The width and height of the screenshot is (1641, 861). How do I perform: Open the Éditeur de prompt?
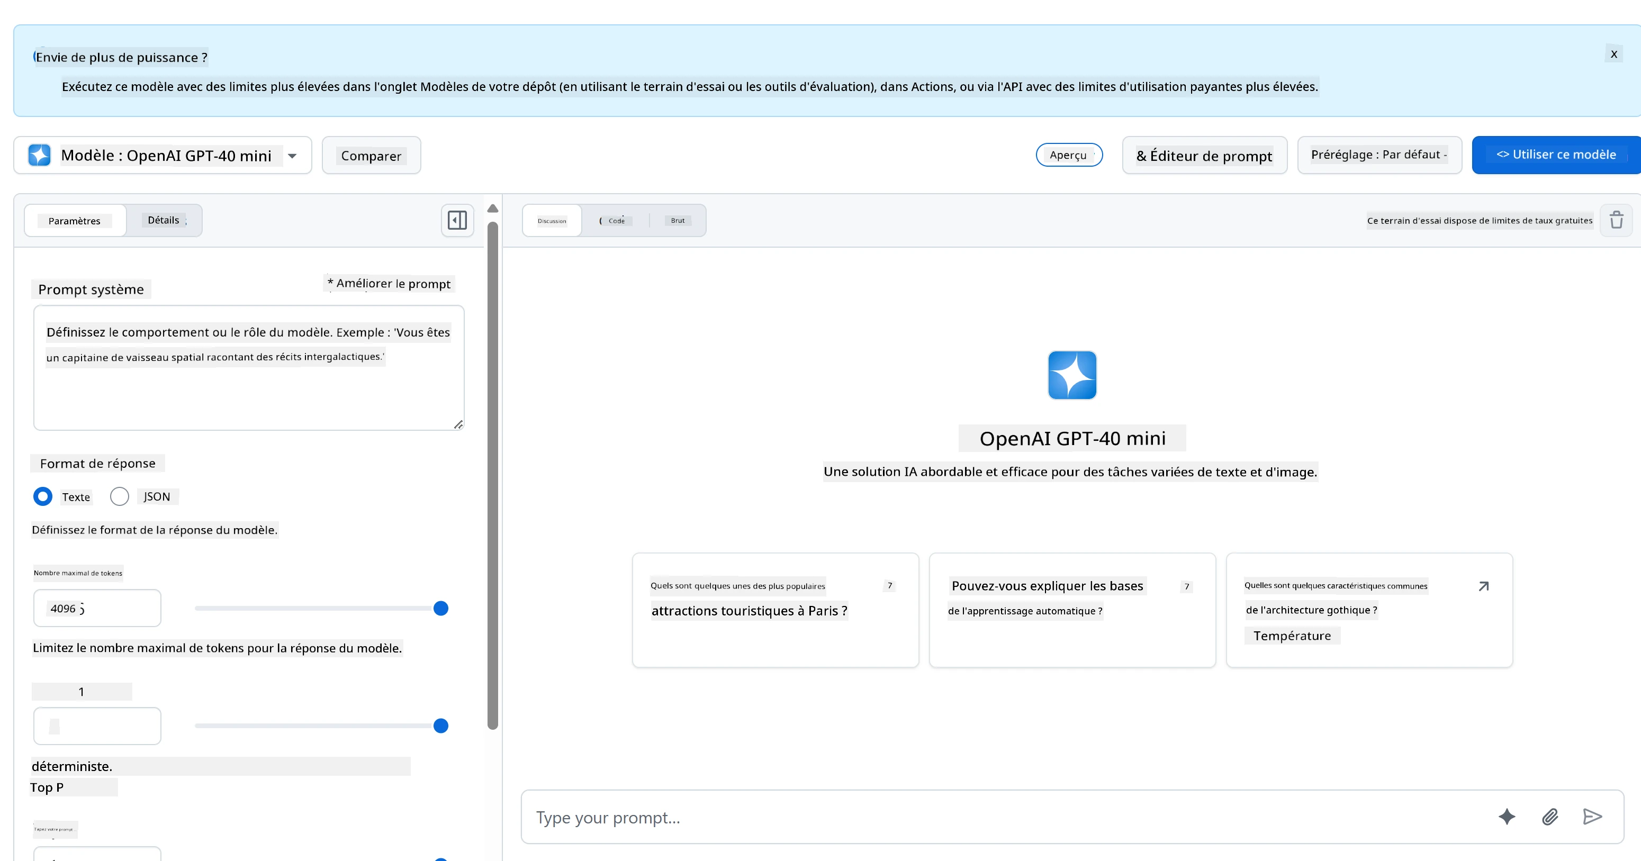(x=1204, y=156)
